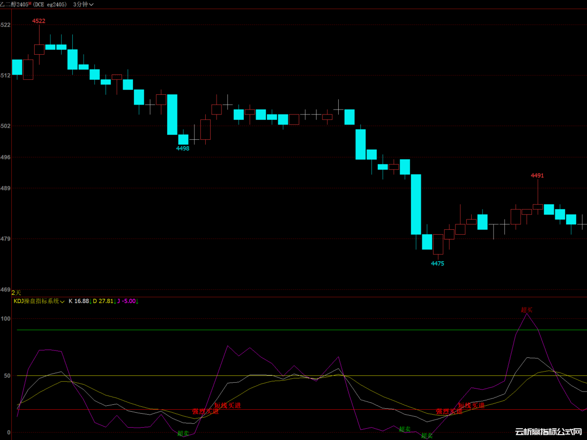Expand the KDJ操盘指标系统 indicator dropdown
The height and width of the screenshot is (440, 587).
39,301
